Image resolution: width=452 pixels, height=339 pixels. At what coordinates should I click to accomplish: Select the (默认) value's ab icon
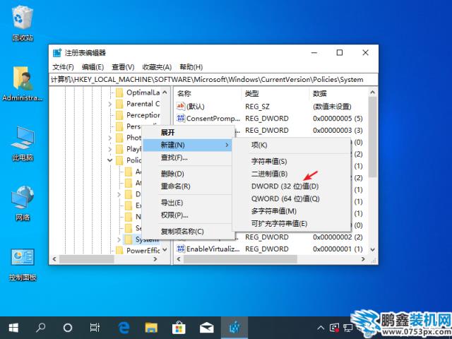181,107
